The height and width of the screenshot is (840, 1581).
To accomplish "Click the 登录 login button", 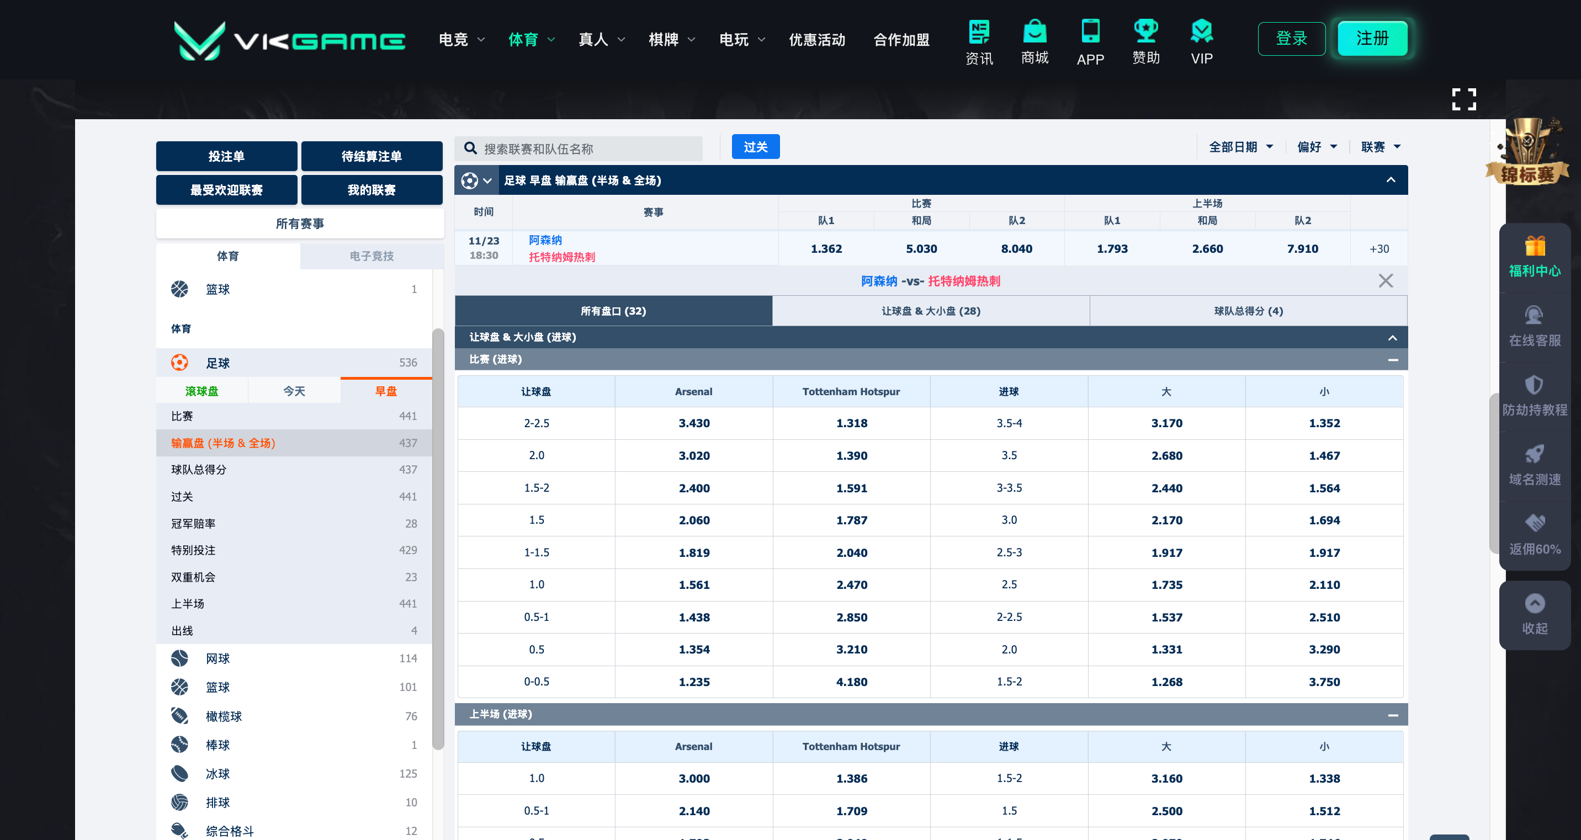I will pos(1291,39).
